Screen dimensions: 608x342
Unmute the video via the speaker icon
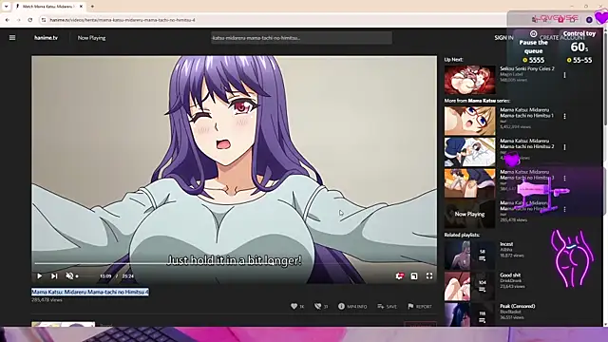tap(69, 275)
